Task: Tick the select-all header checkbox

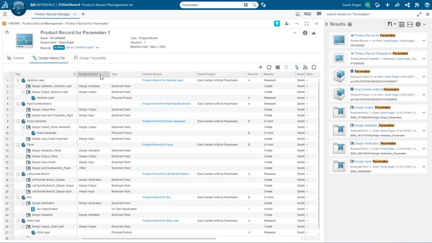Action: [x=11, y=74]
